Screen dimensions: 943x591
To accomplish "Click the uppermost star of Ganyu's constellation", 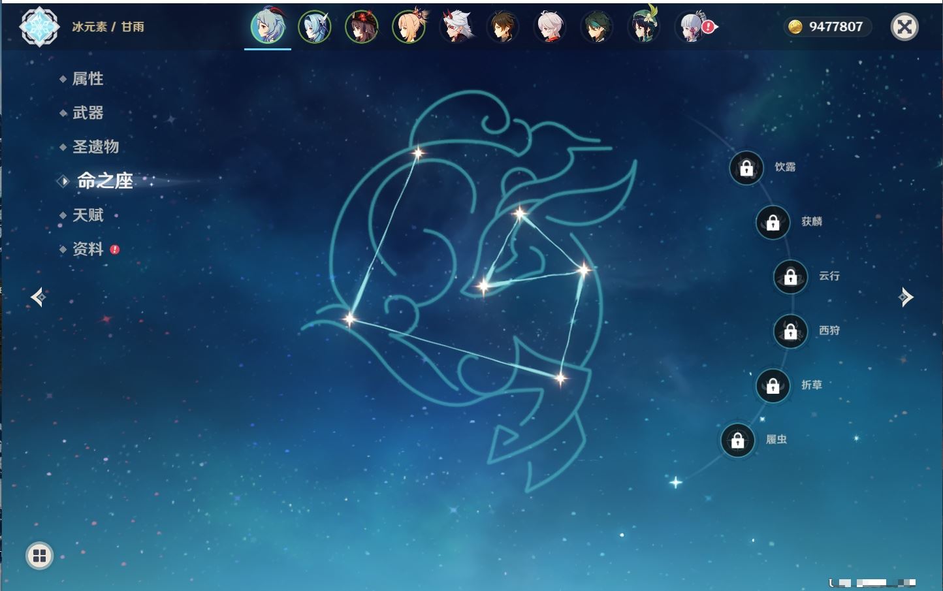I will coord(418,153).
